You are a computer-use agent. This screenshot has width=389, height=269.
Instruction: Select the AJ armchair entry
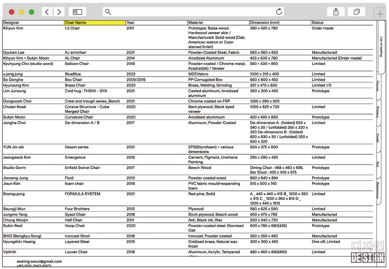coord(76,52)
